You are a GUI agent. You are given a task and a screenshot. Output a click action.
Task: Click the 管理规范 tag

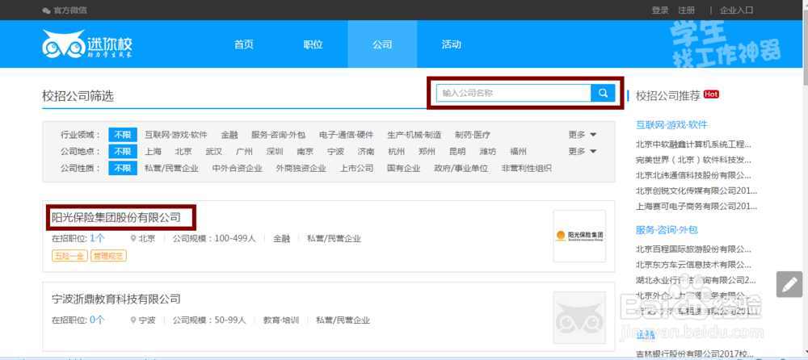[x=109, y=255]
